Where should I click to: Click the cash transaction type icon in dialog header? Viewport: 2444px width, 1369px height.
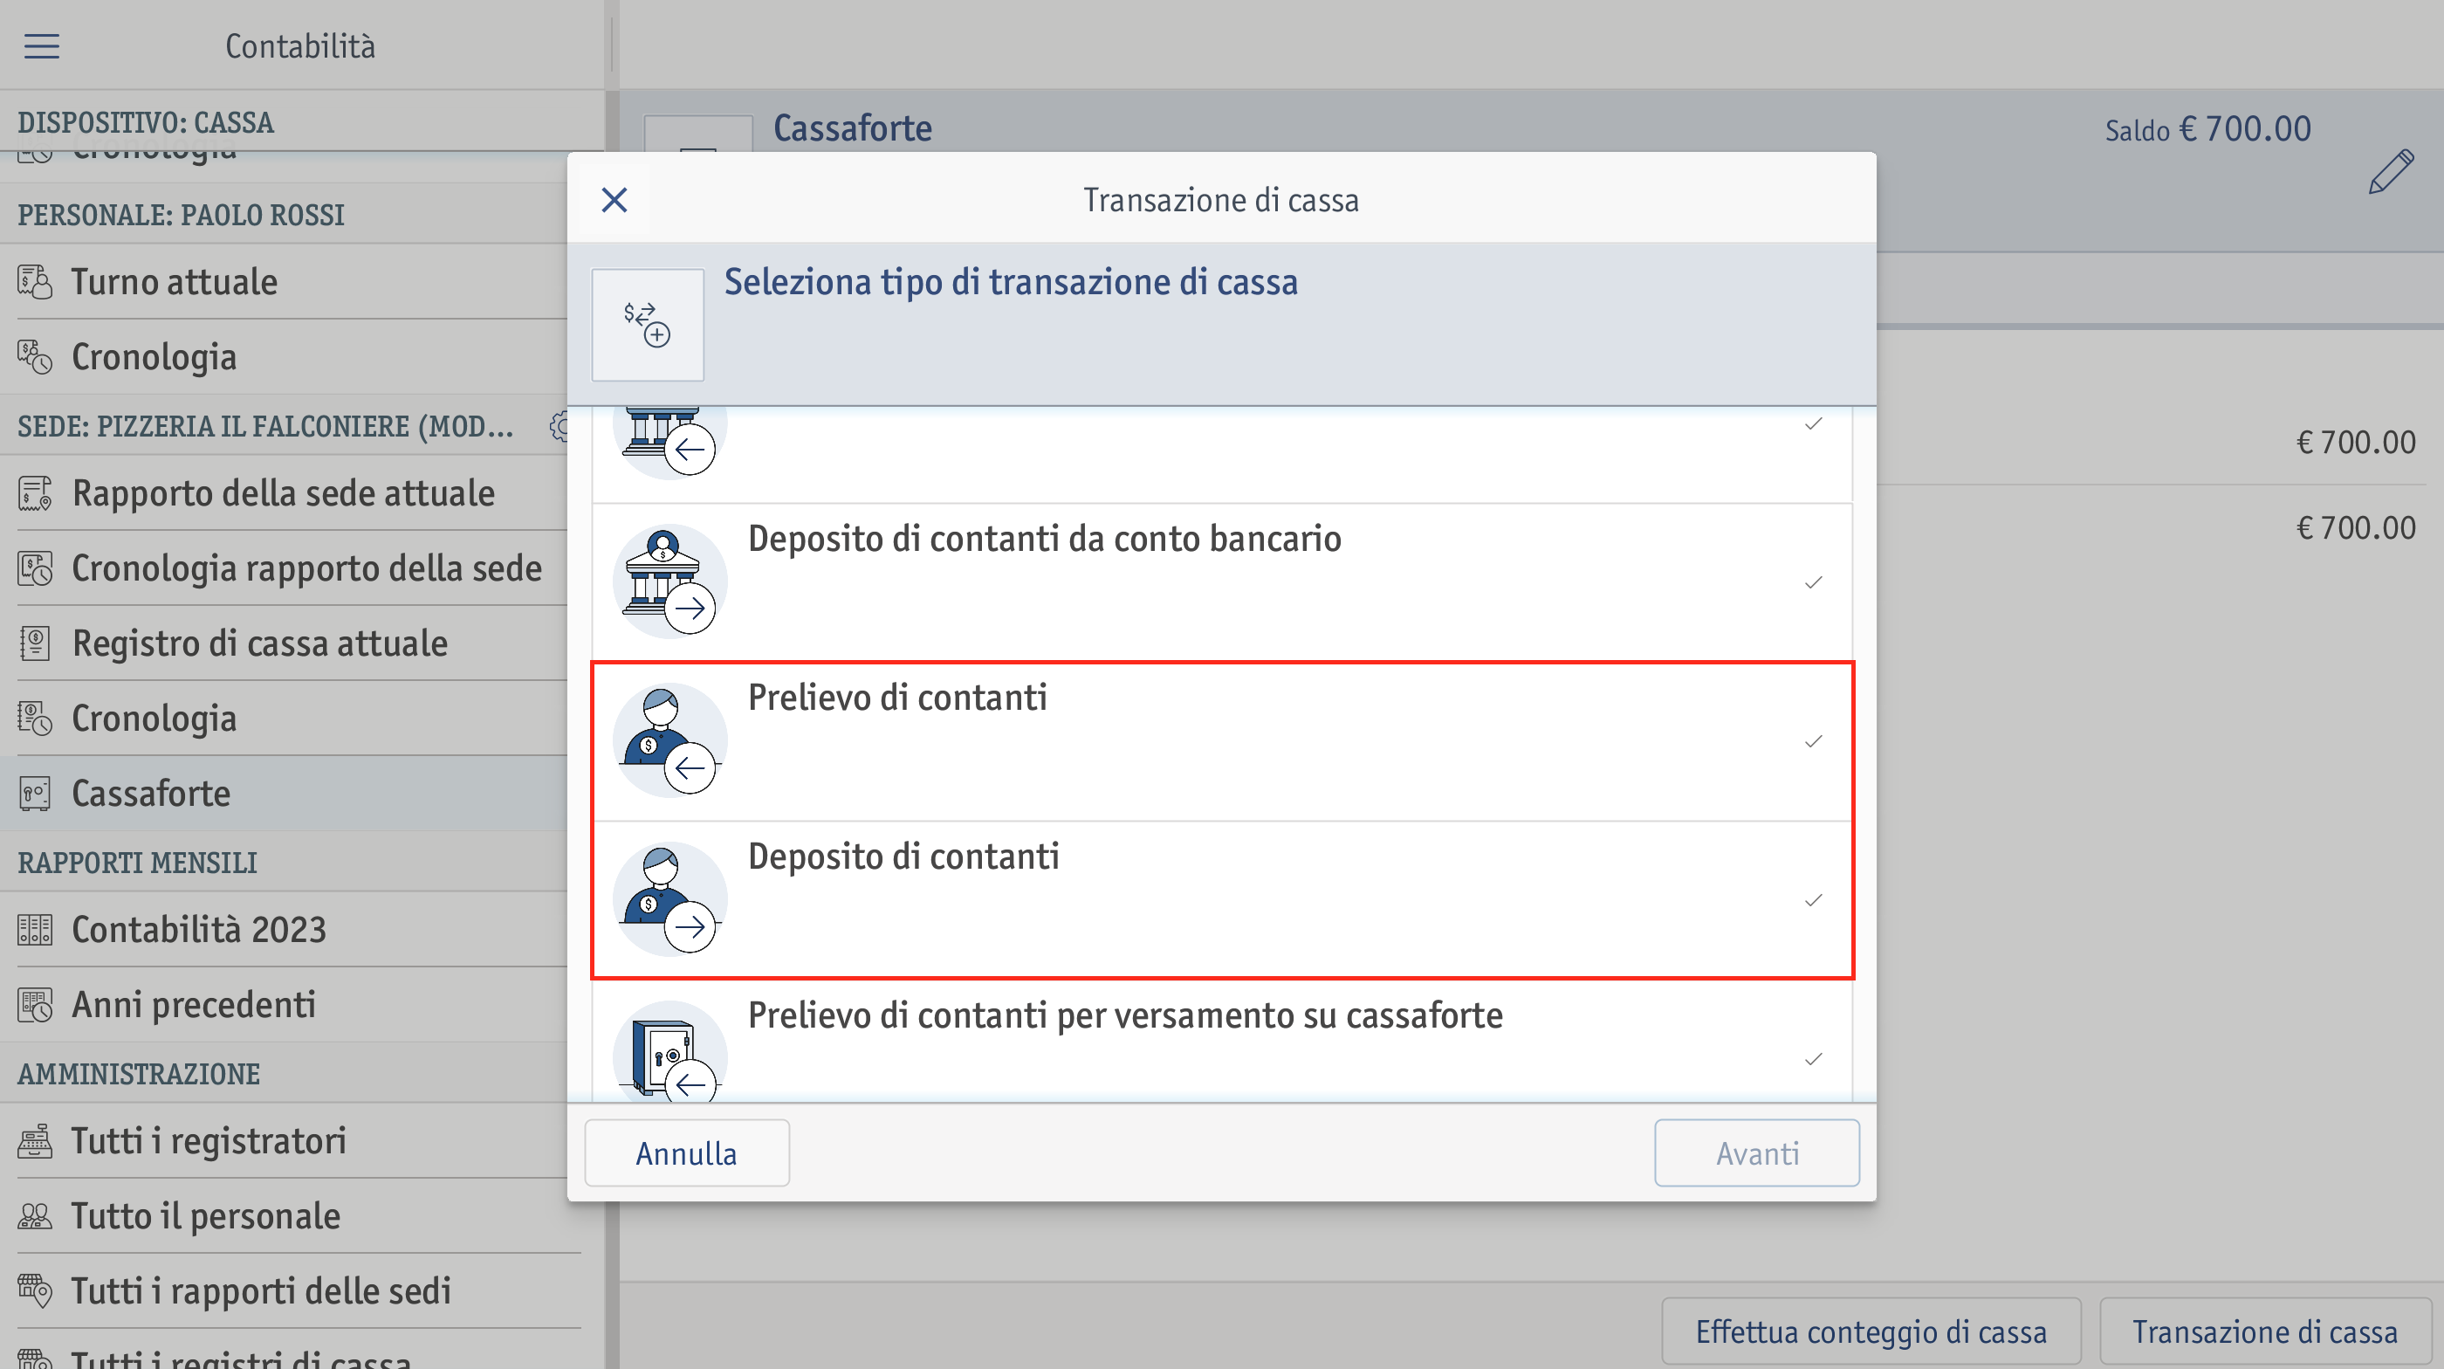click(647, 325)
